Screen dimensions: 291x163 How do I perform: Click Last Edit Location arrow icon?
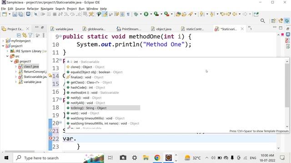point(222,14)
